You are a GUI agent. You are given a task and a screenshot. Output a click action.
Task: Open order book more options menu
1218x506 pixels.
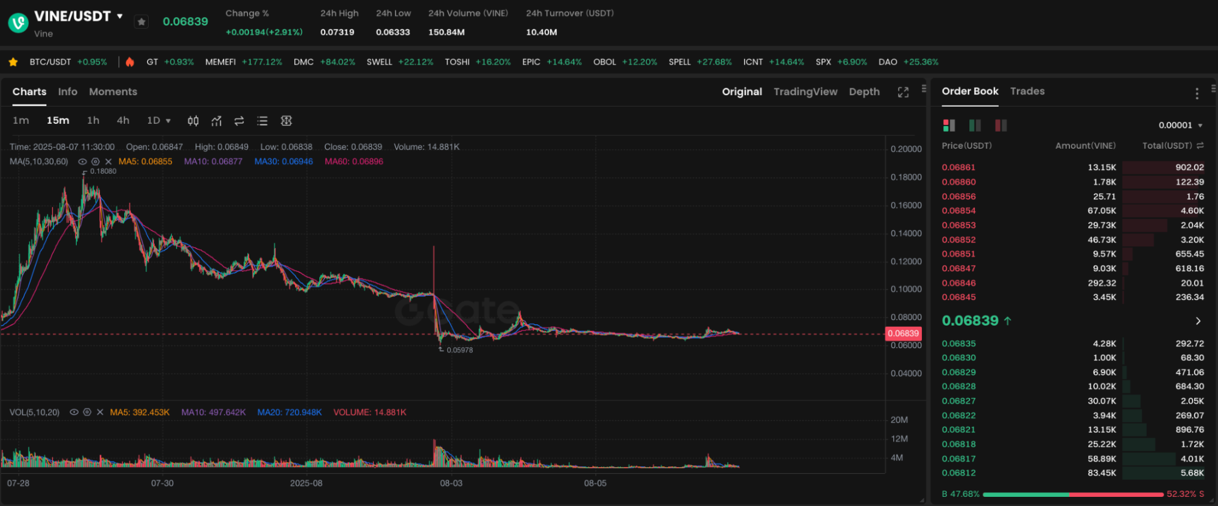1197,93
